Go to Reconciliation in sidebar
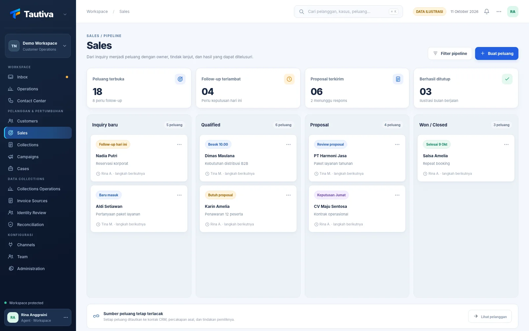Image resolution: width=529 pixels, height=331 pixels. tap(38, 225)
